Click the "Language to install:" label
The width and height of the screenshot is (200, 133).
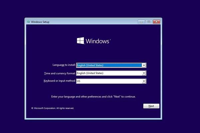(x=64, y=65)
